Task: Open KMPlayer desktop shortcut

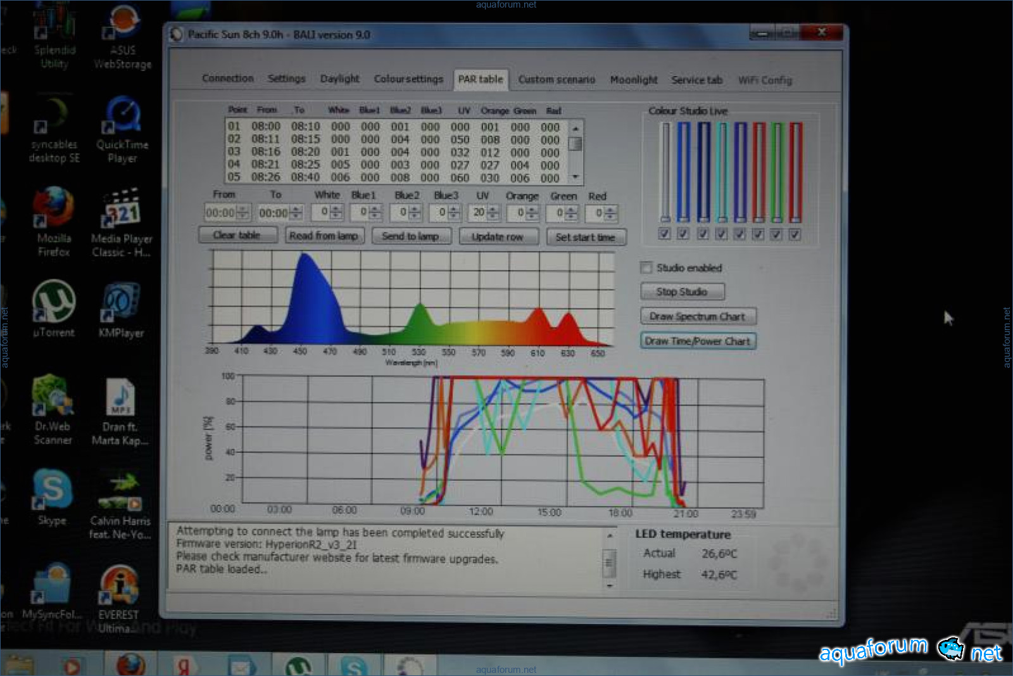Action: pos(121,303)
